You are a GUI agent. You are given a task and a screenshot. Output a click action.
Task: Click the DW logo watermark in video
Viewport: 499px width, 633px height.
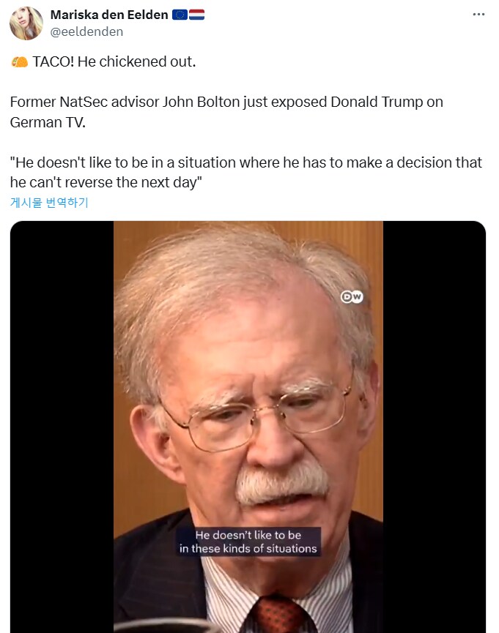352,297
